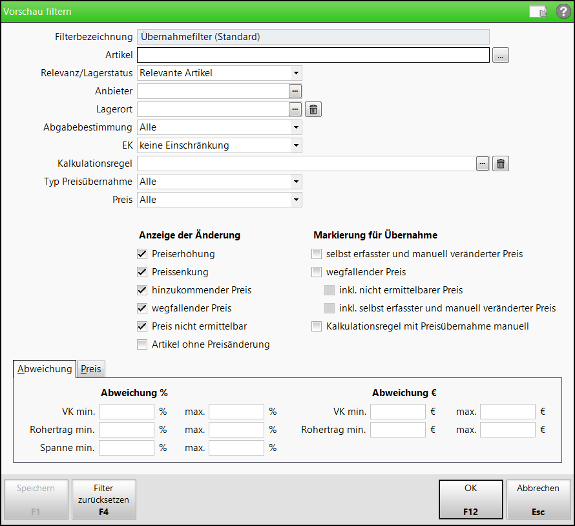Uncheck the Preiserhöhung checkbox
The height and width of the screenshot is (526, 575).
[x=143, y=254]
